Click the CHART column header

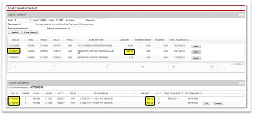coord(25,93)
